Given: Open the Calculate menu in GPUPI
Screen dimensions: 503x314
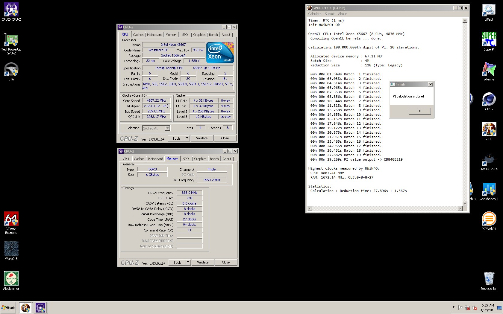Looking at the screenshot, I should pos(315,14).
